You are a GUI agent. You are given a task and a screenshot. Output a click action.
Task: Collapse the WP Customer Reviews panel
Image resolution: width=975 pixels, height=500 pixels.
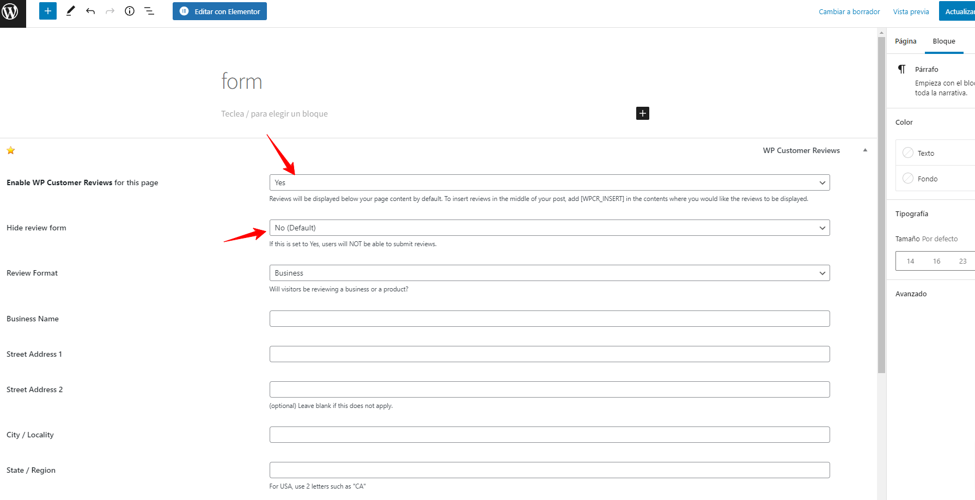click(x=865, y=150)
